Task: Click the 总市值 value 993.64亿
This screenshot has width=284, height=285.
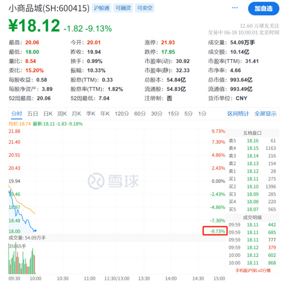Action: 241,80
